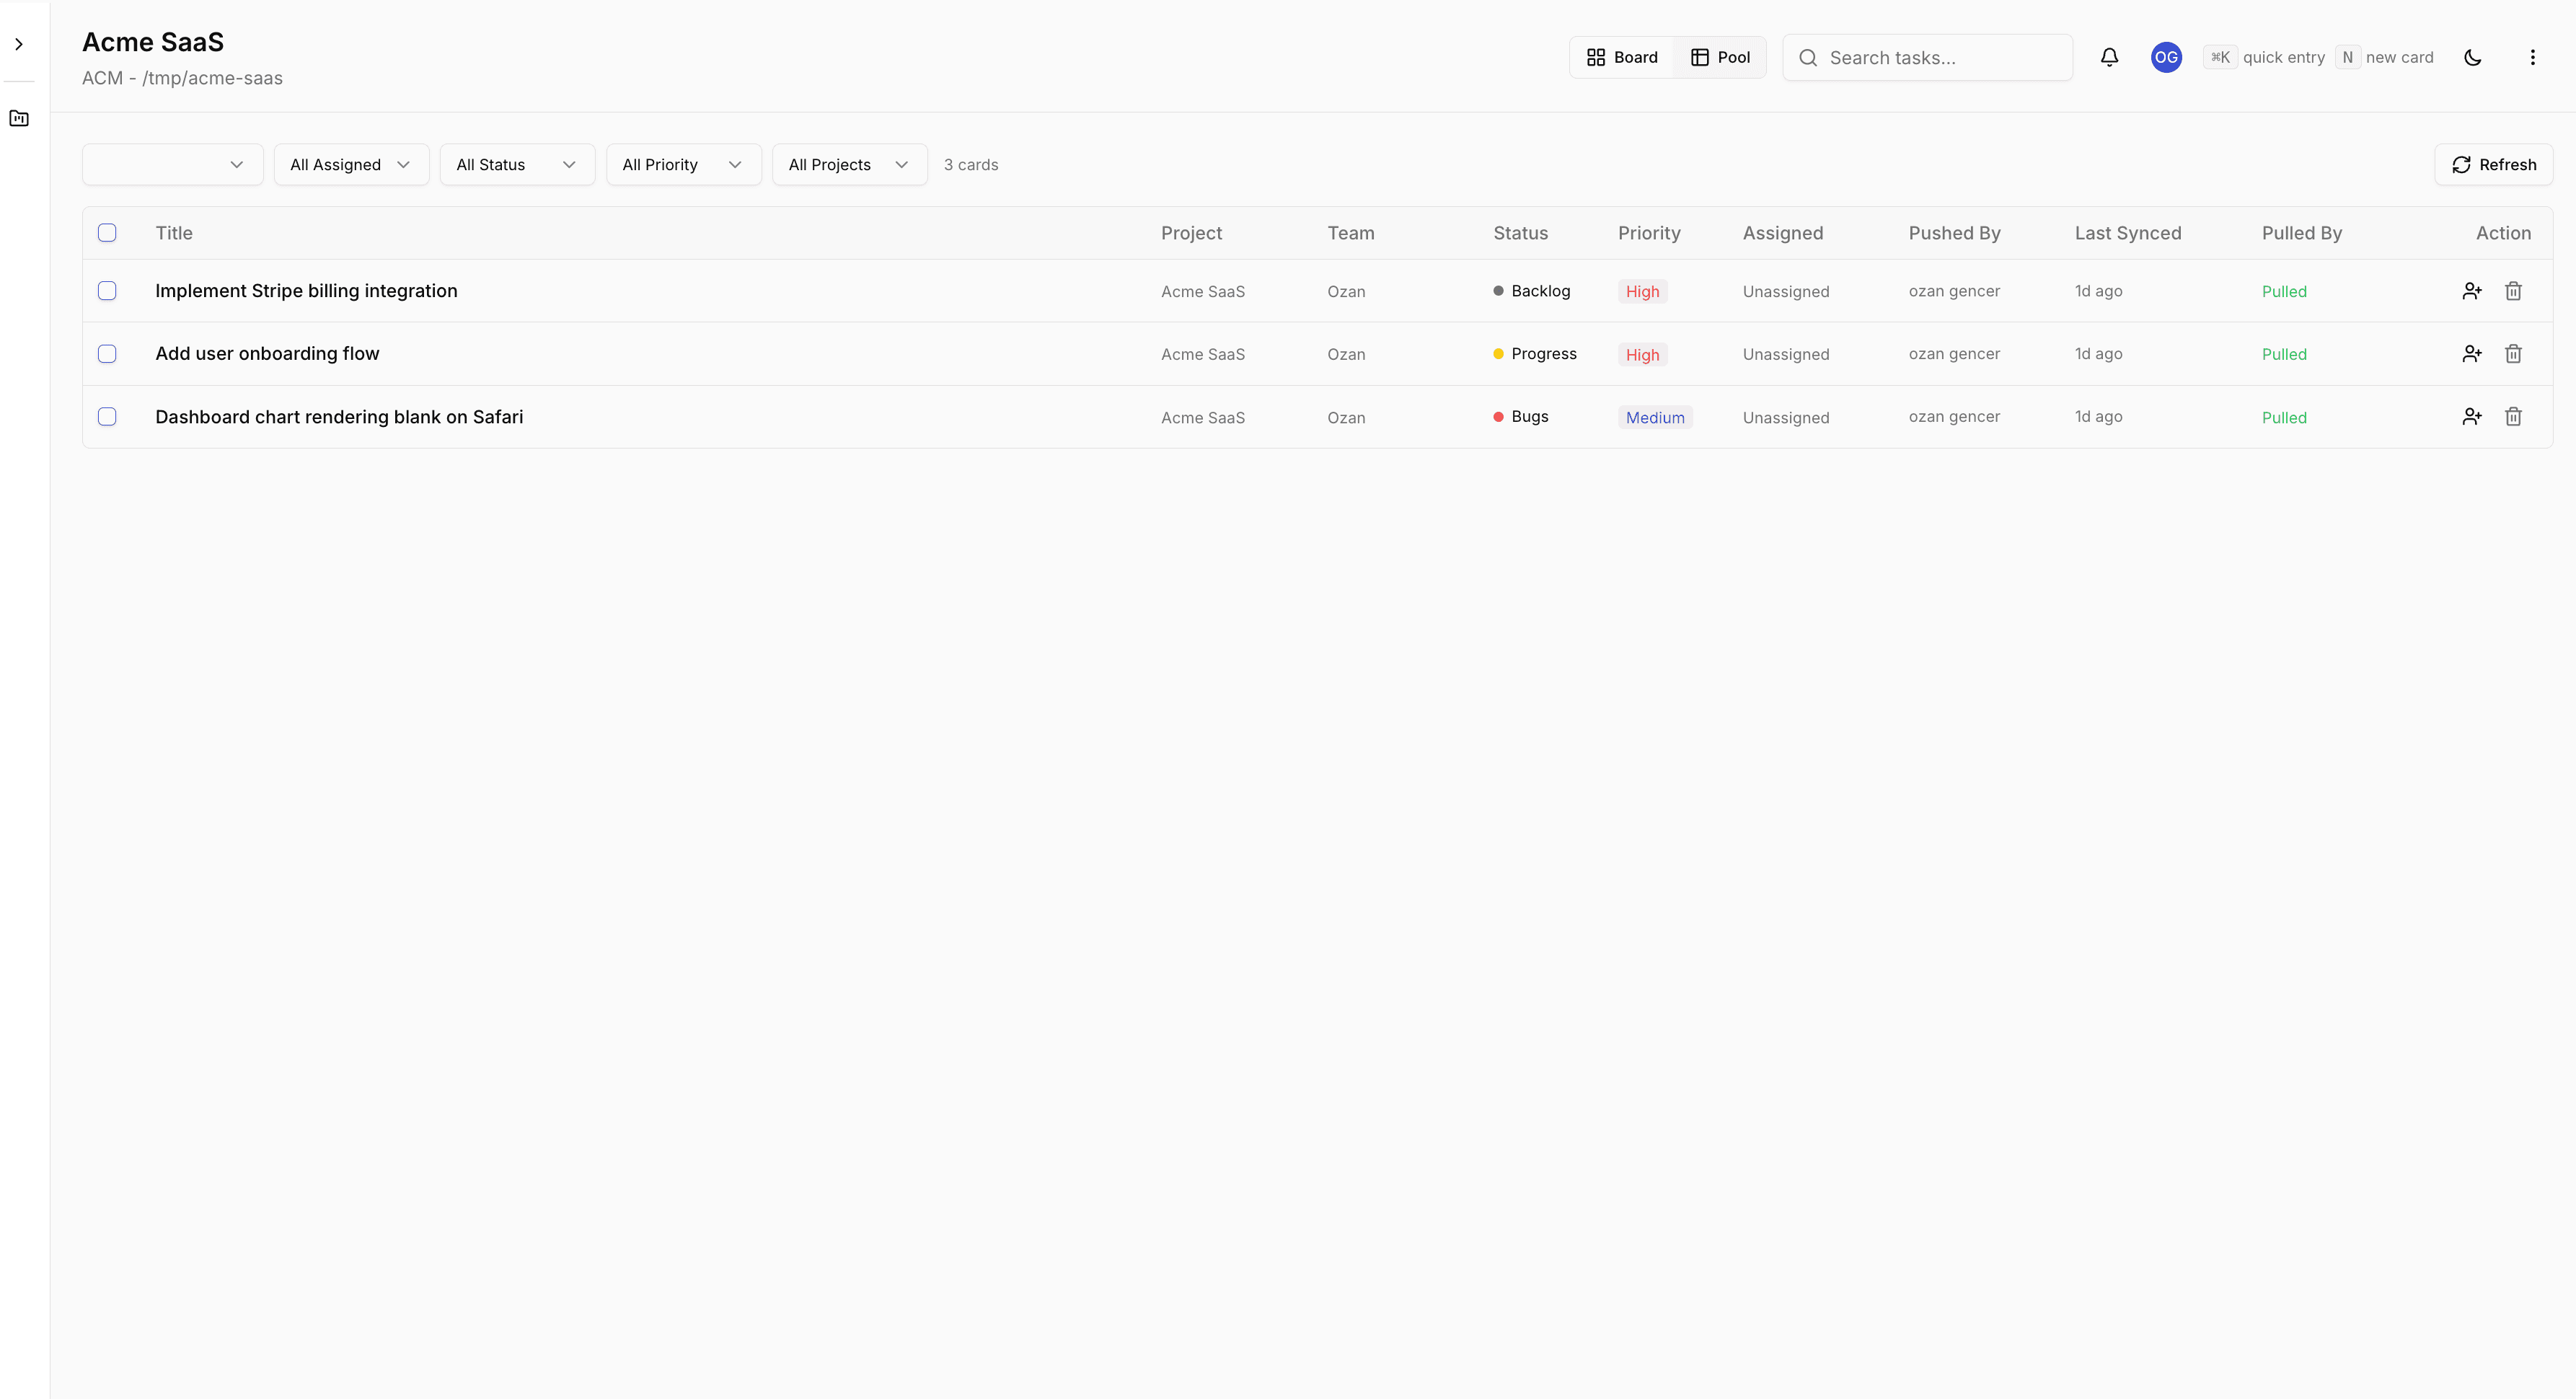Click the Refresh button
2576x1399 pixels.
point(2492,165)
